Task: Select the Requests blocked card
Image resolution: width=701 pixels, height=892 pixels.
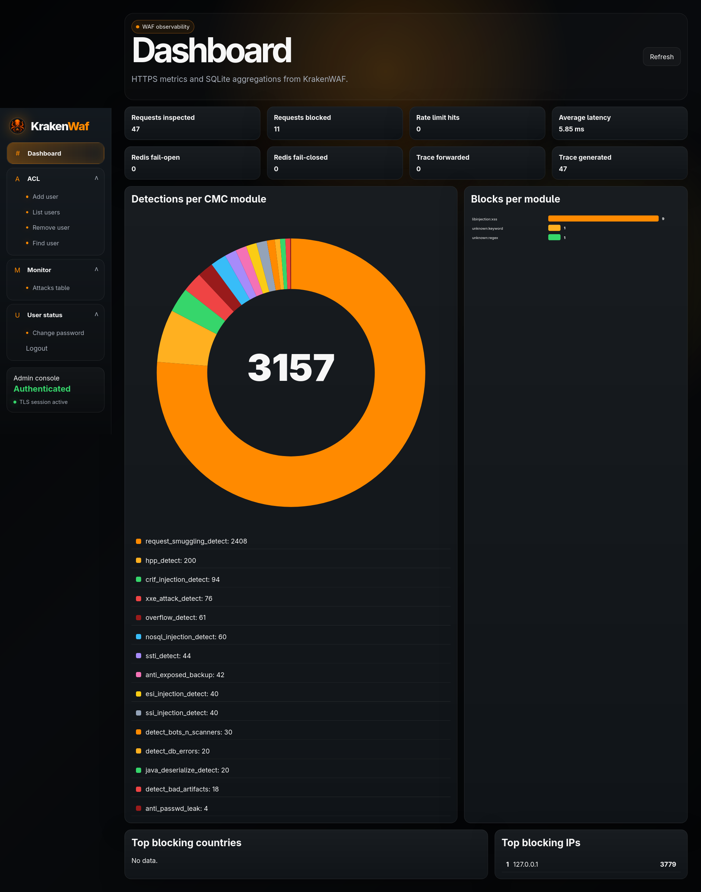Action: point(335,124)
